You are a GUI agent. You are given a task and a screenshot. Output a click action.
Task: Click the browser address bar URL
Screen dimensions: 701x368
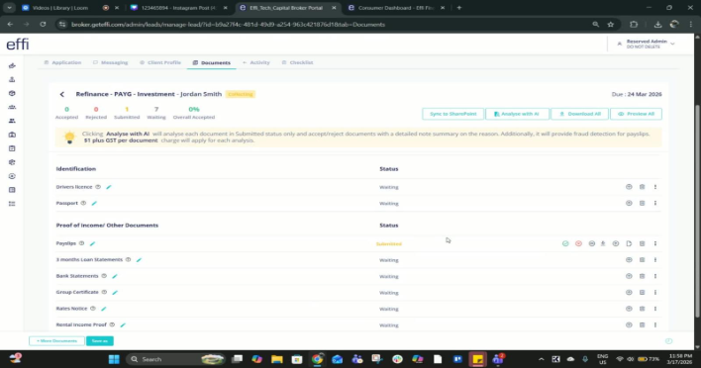[228, 25]
